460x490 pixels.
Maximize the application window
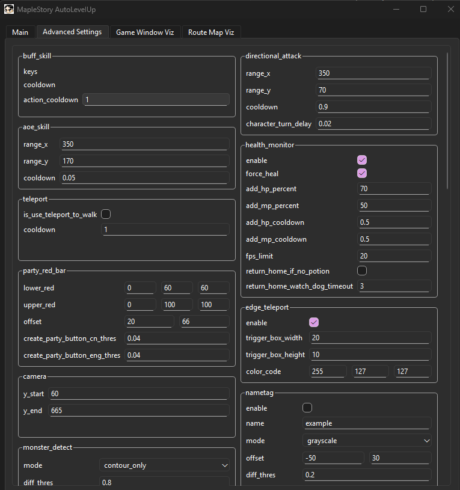423,10
